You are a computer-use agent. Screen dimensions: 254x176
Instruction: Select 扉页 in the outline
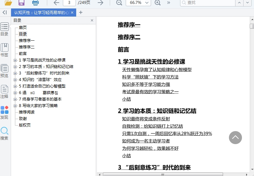point(23,28)
